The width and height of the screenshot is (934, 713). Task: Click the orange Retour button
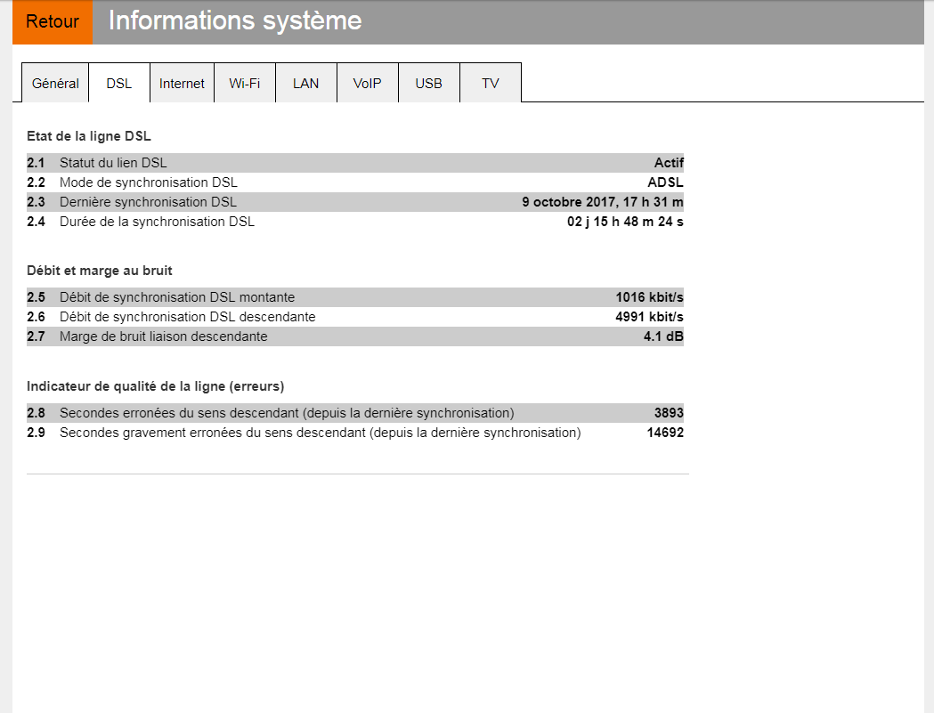tap(53, 22)
